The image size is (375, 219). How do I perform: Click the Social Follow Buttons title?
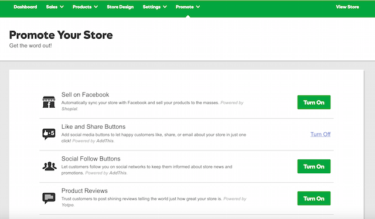[x=91, y=159]
